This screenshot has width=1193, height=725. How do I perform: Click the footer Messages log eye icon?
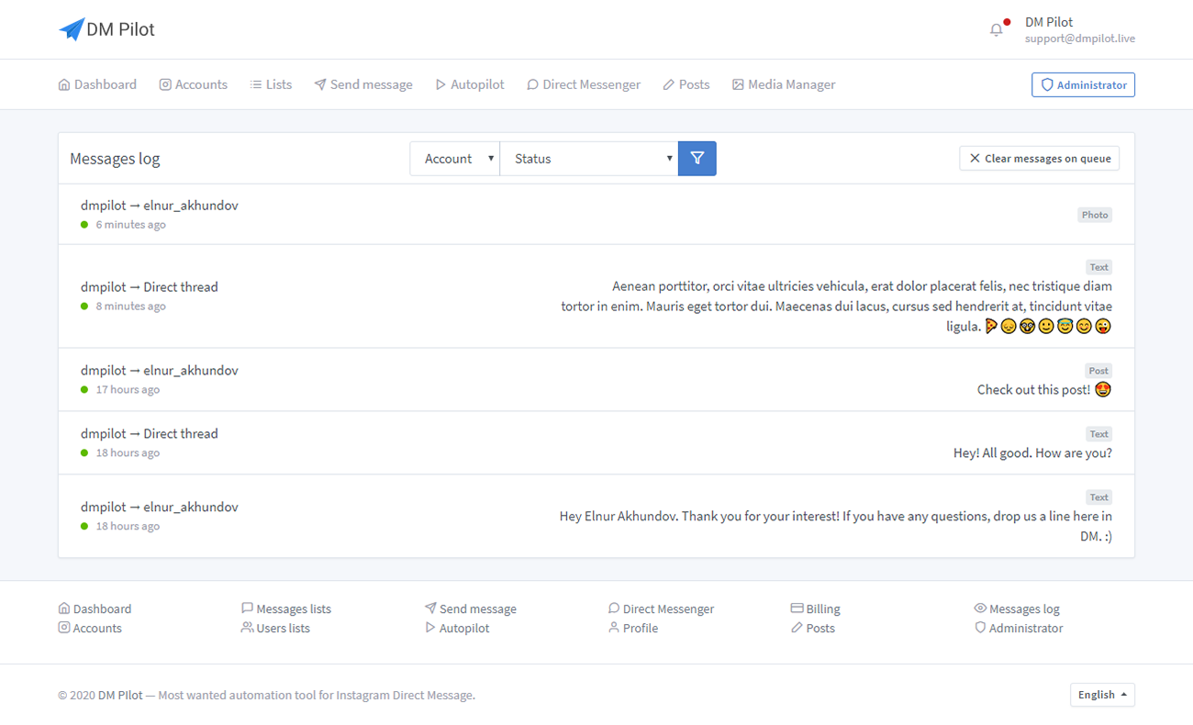[980, 608]
